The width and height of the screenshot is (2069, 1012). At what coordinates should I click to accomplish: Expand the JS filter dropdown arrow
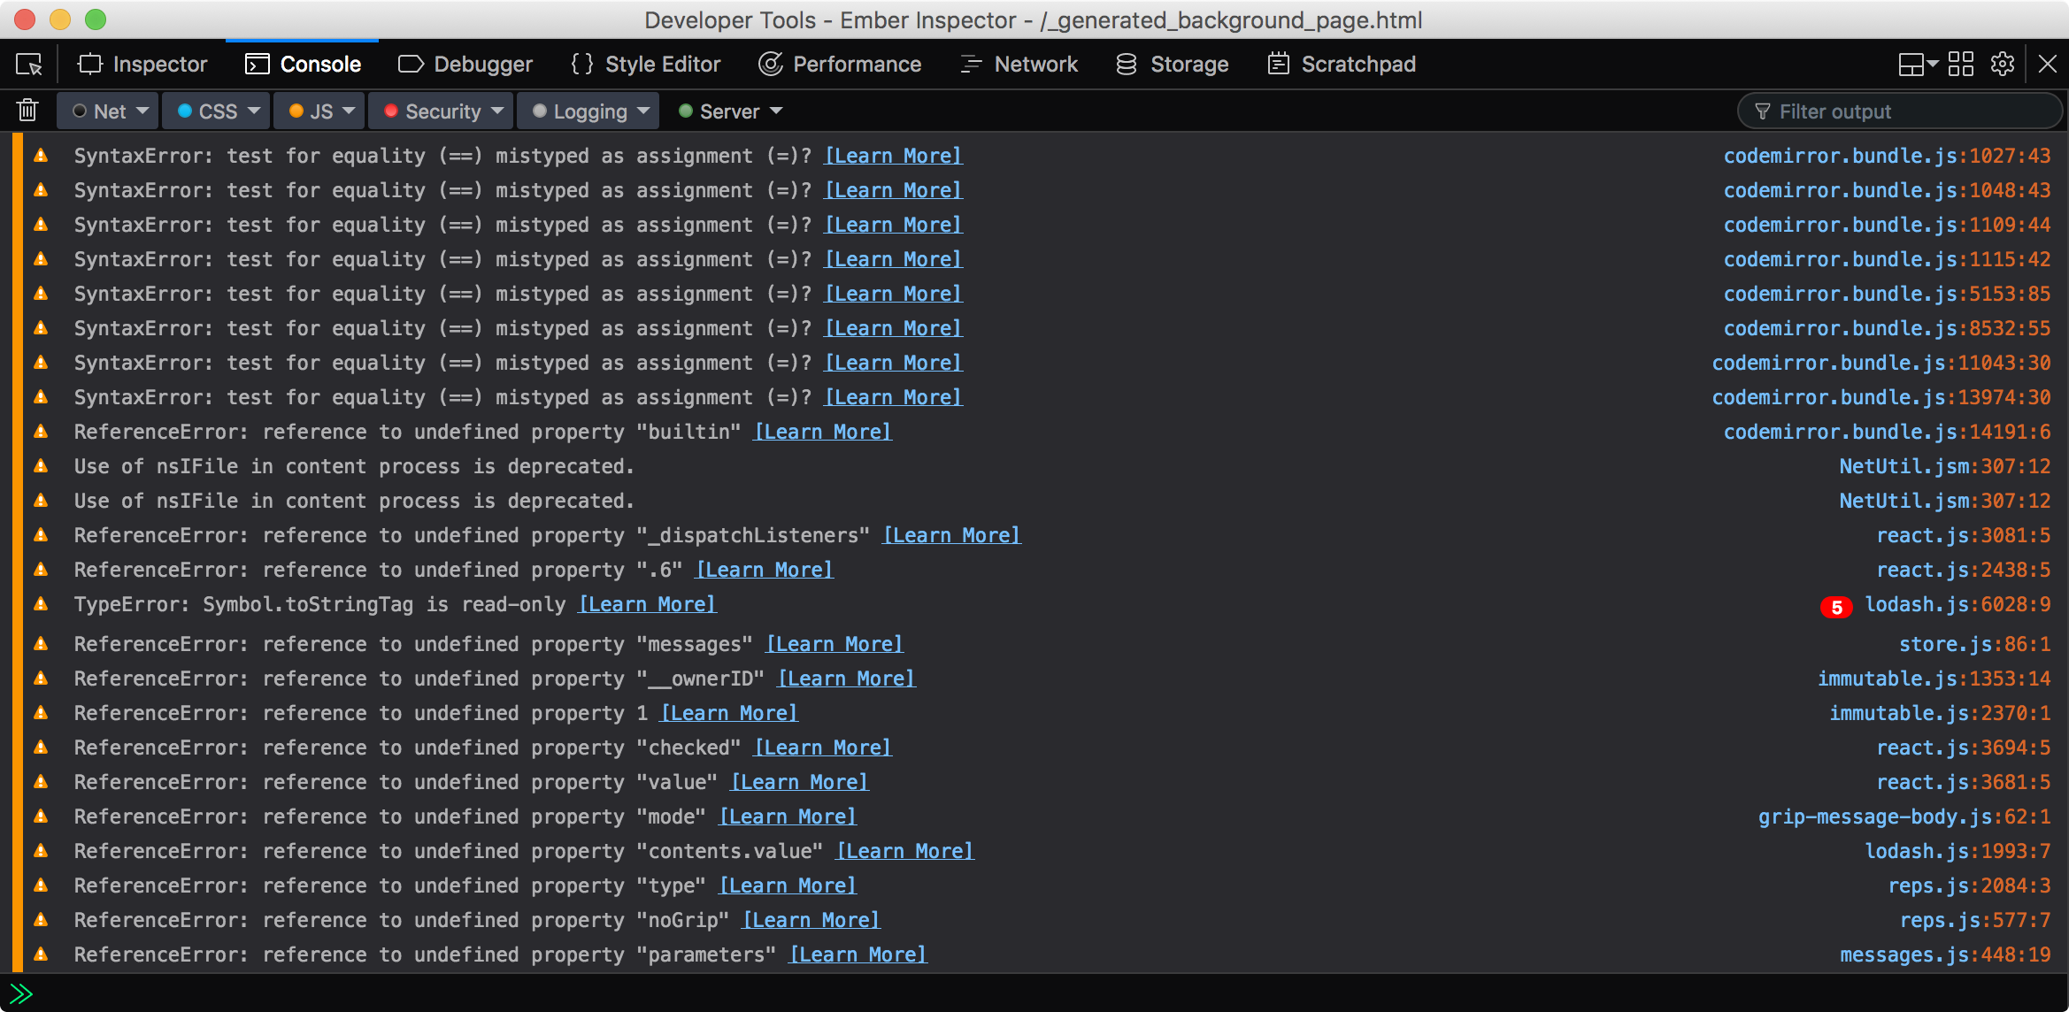coord(349,111)
